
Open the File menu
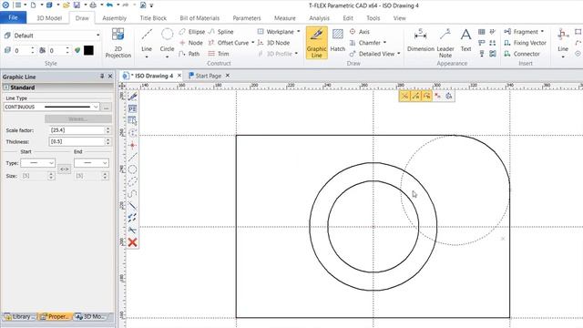point(13,17)
